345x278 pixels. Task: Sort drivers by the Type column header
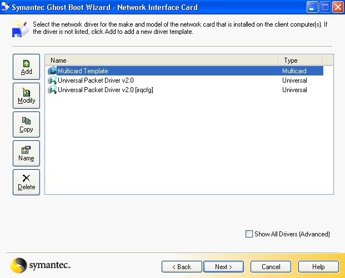301,60
